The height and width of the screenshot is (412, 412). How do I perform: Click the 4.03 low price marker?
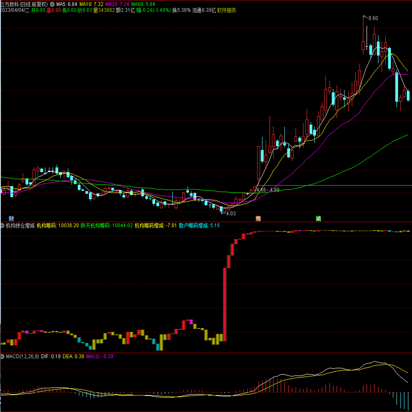point(231,213)
